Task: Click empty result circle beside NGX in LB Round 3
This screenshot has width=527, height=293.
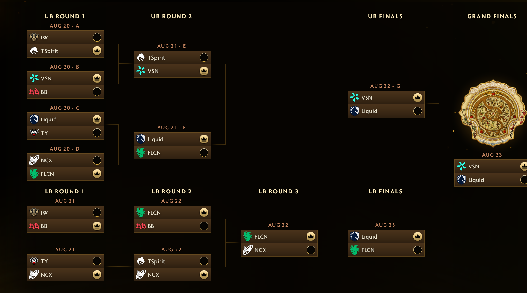Action: pos(311,250)
